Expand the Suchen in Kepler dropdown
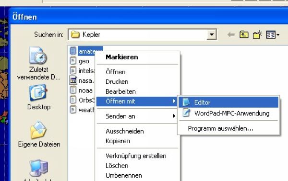The height and width of the screenshot is (181, 288). tap(212, 34)
